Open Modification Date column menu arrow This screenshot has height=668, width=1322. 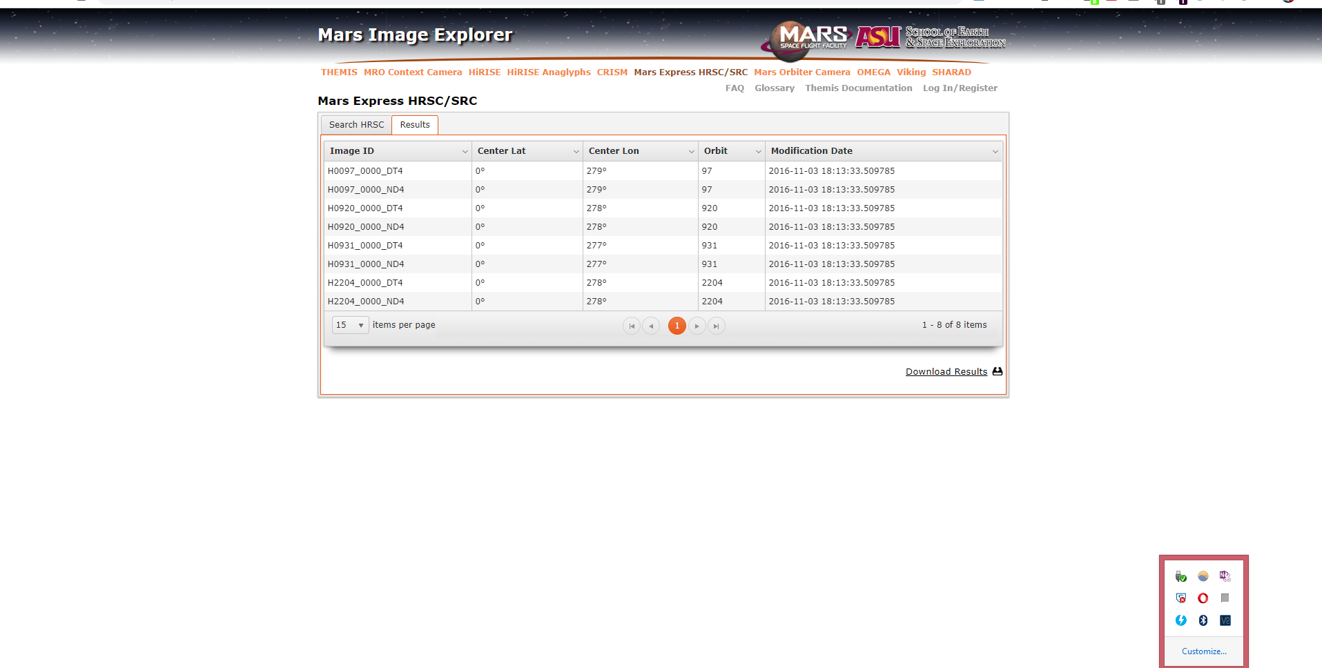pyautogui.click(x=995, y=151)
